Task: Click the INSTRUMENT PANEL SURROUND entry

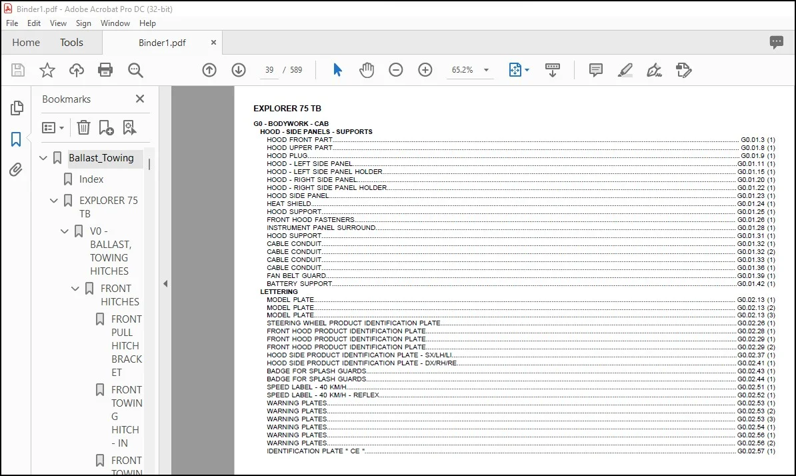Action: click(x=521, y=228)
